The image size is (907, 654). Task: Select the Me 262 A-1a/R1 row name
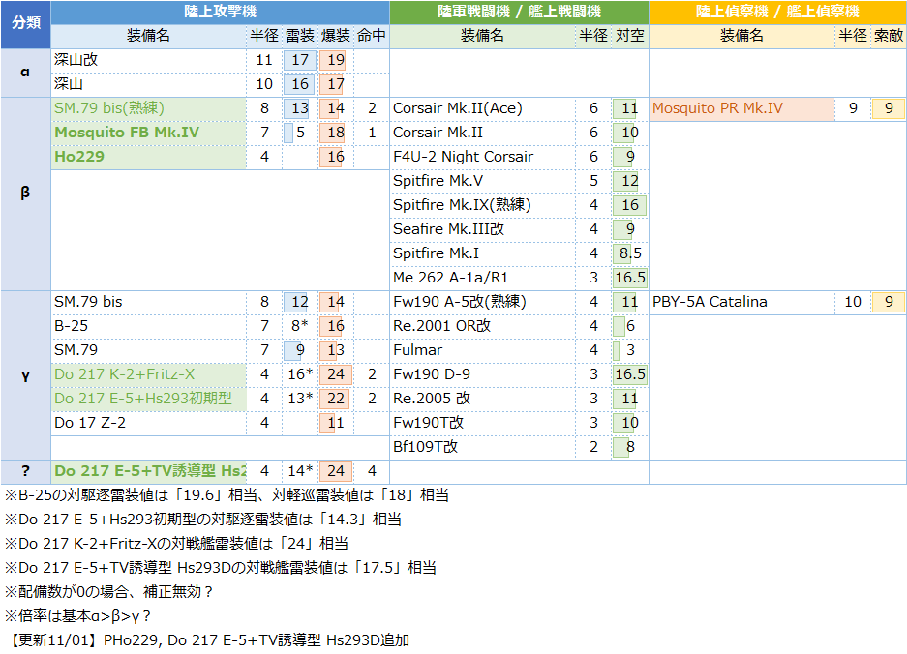[450, 278]
